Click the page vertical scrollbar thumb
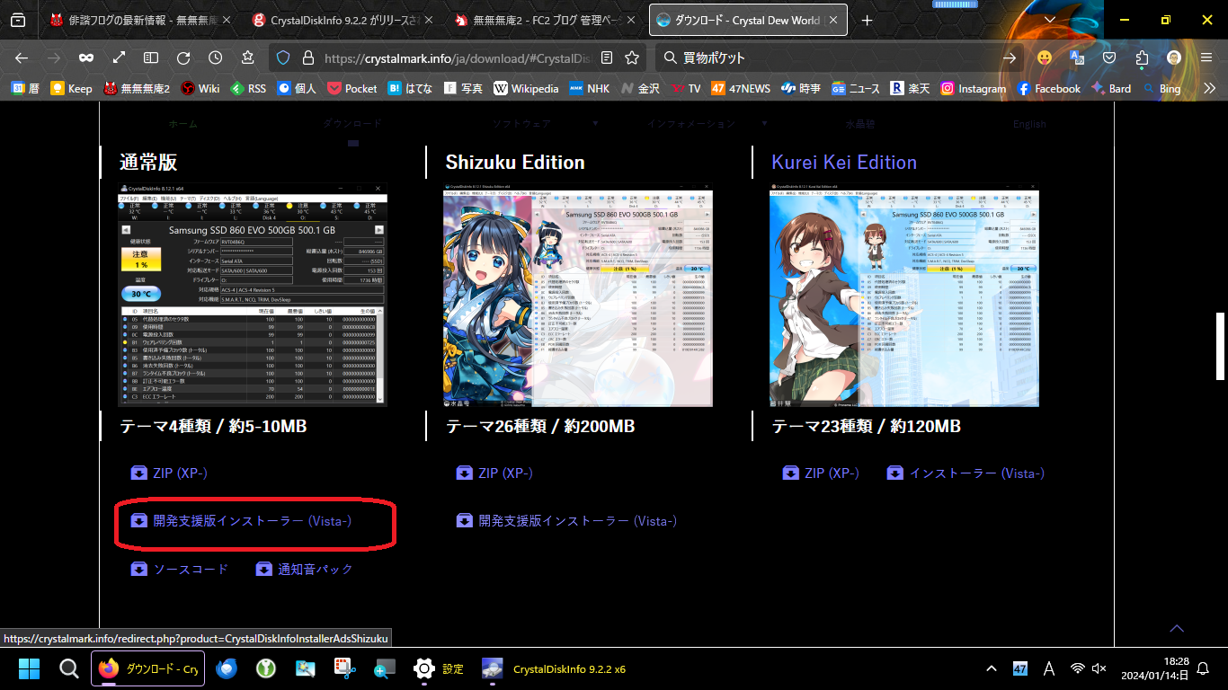This screenshot has height=690, width=1228. coord(1221,346)
